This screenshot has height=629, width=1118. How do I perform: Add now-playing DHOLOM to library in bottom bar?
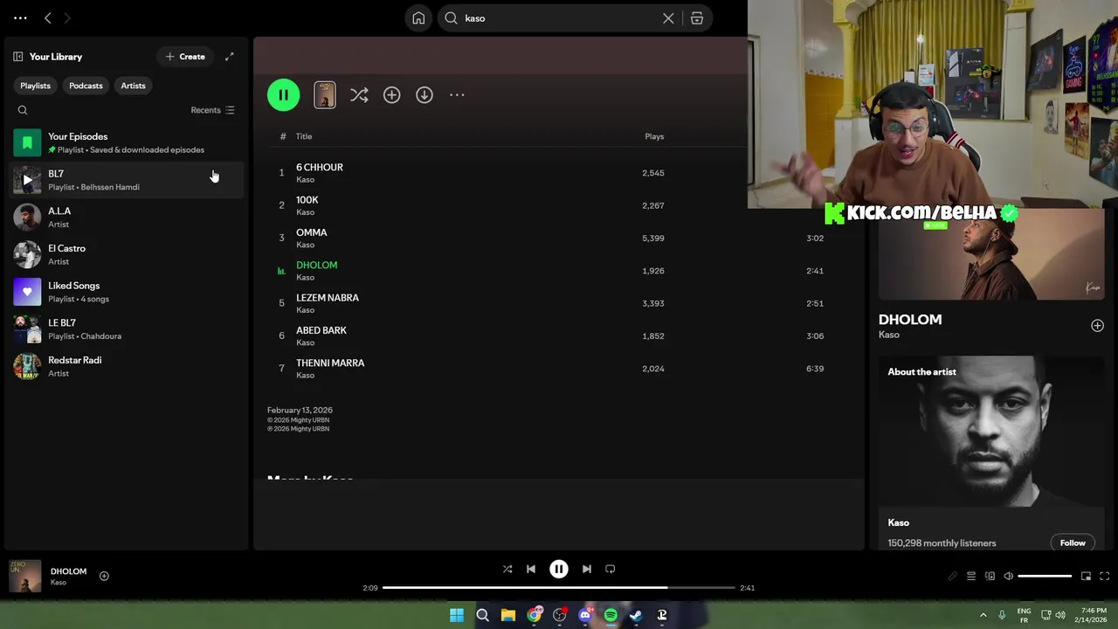[x=104, y=576]
